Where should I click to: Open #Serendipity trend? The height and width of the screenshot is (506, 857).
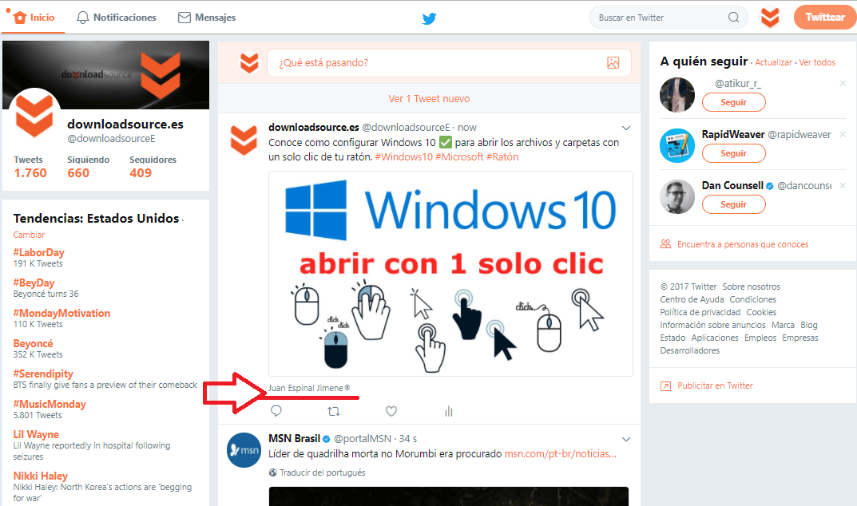tap(43, 374)
